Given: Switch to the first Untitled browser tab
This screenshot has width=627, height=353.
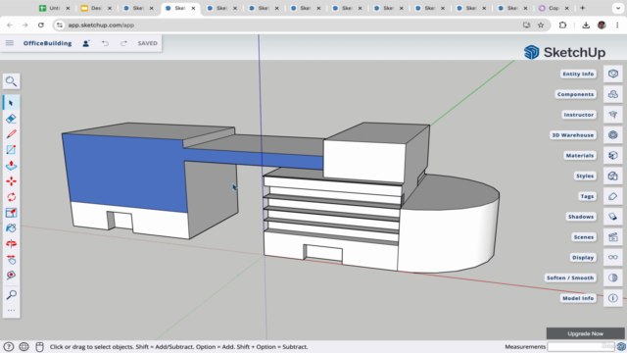Looking at the screenshot, I should (55, 8).
